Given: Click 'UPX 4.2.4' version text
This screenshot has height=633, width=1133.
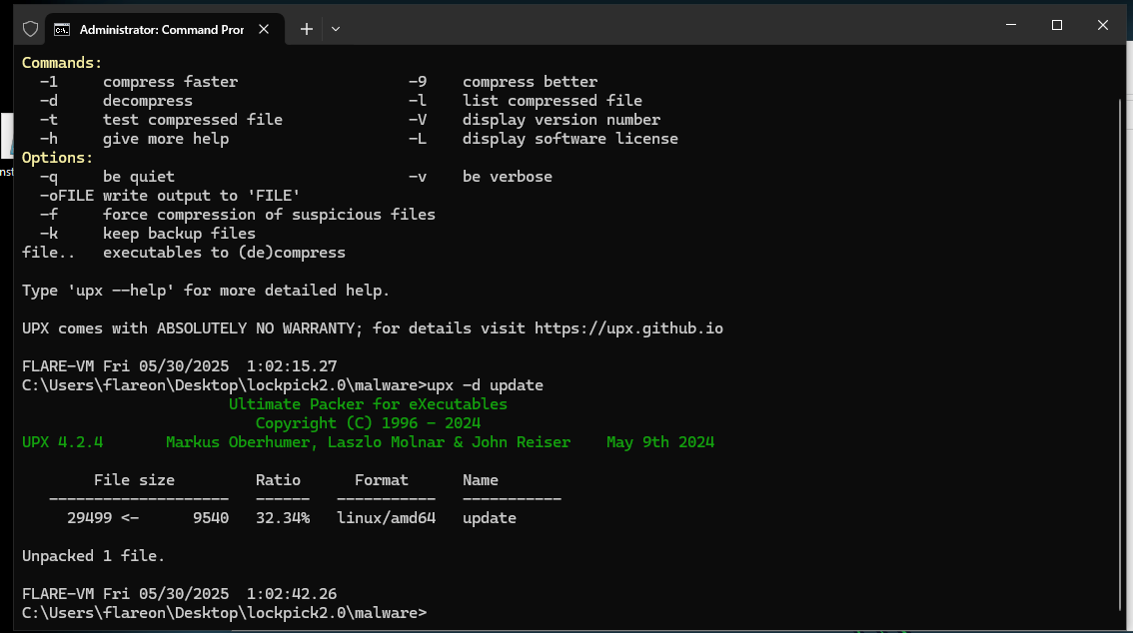Looking at the screenshot, I should coord(62,442).
